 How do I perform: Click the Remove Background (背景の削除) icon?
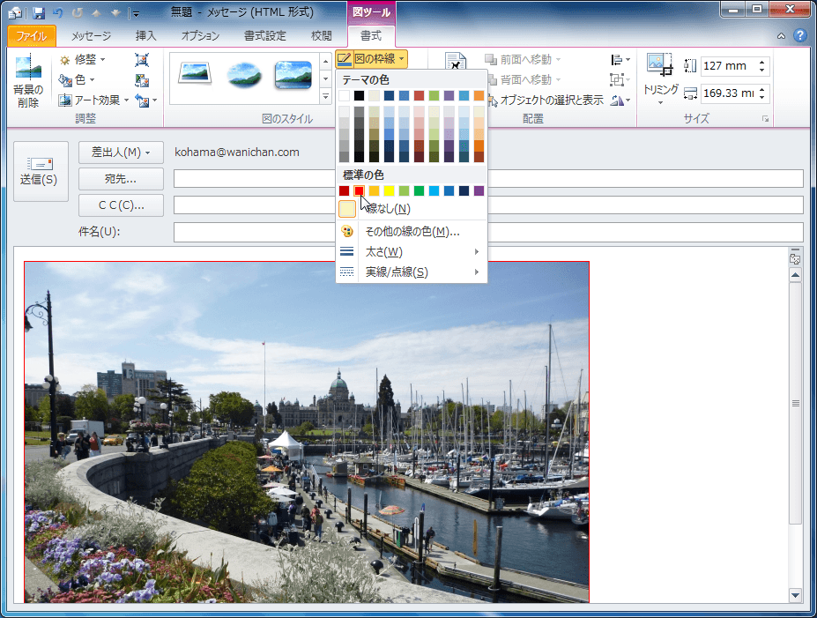click(28, 81)
